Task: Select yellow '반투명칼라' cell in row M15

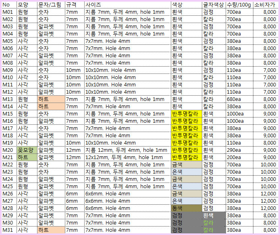Action: click(x=187, y=113)
